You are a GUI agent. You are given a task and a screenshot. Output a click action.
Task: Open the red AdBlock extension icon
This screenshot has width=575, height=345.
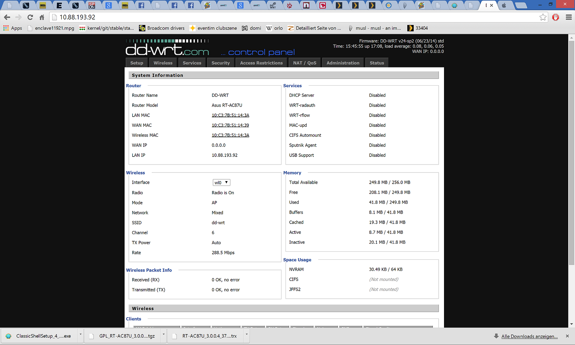tap(556, 17)
